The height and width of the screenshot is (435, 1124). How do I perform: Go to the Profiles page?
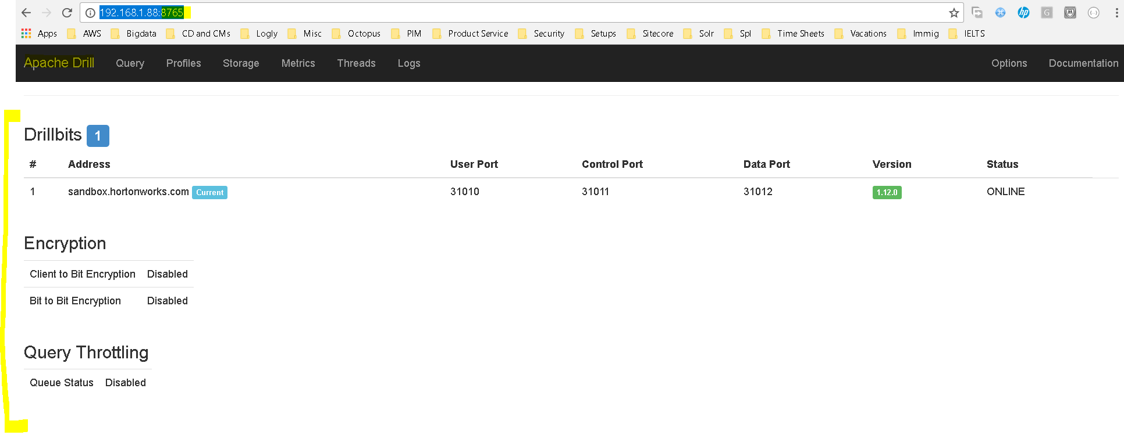point(184,63)
